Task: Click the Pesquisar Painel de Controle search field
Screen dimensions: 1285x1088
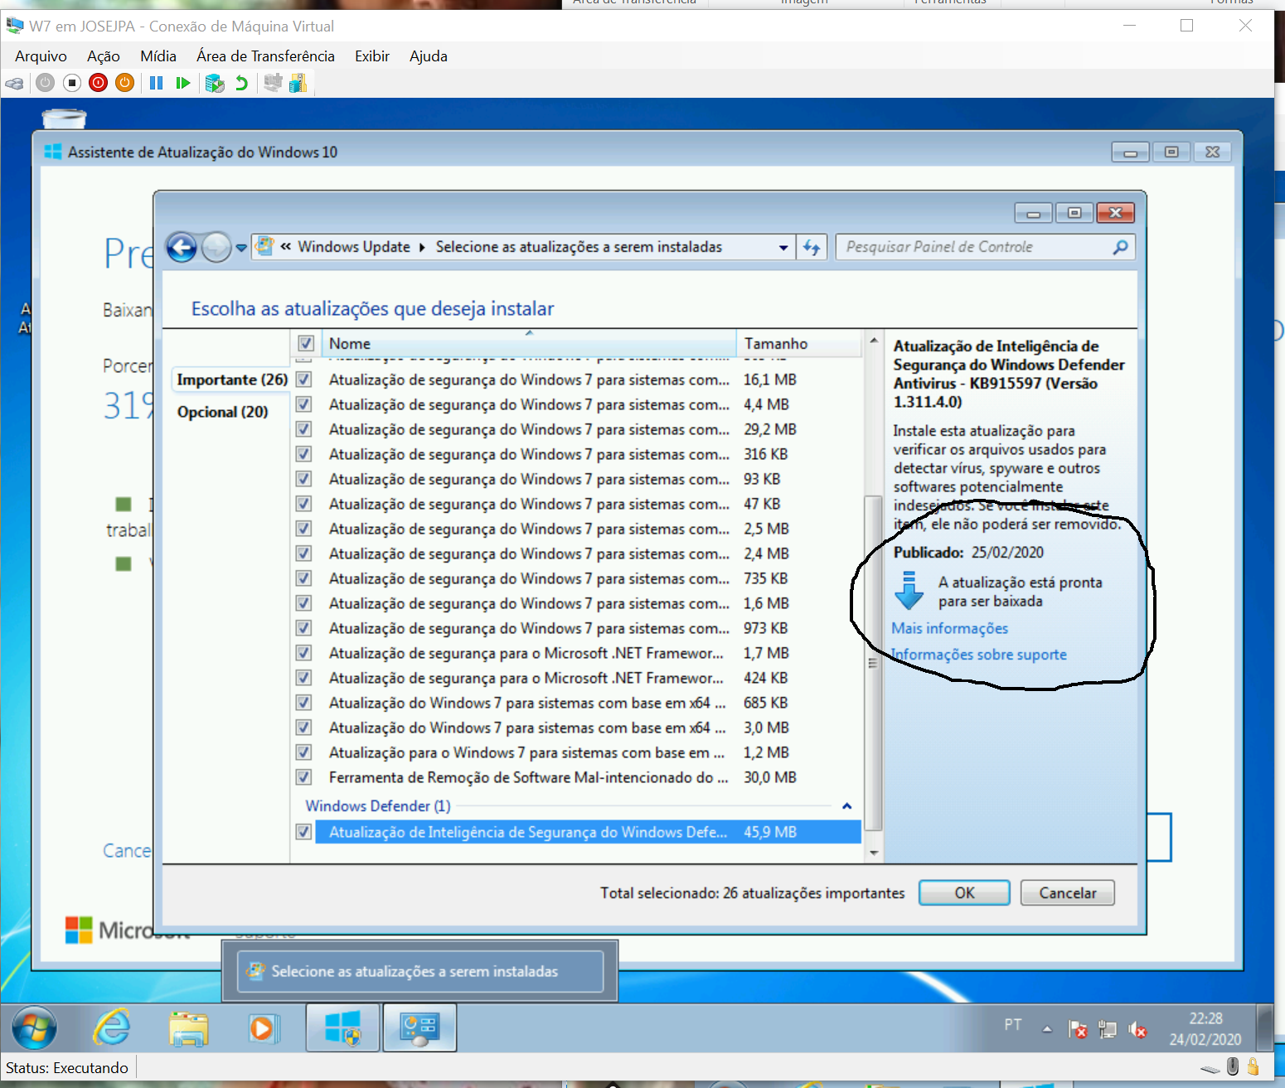Action: [x=974, y=247]
